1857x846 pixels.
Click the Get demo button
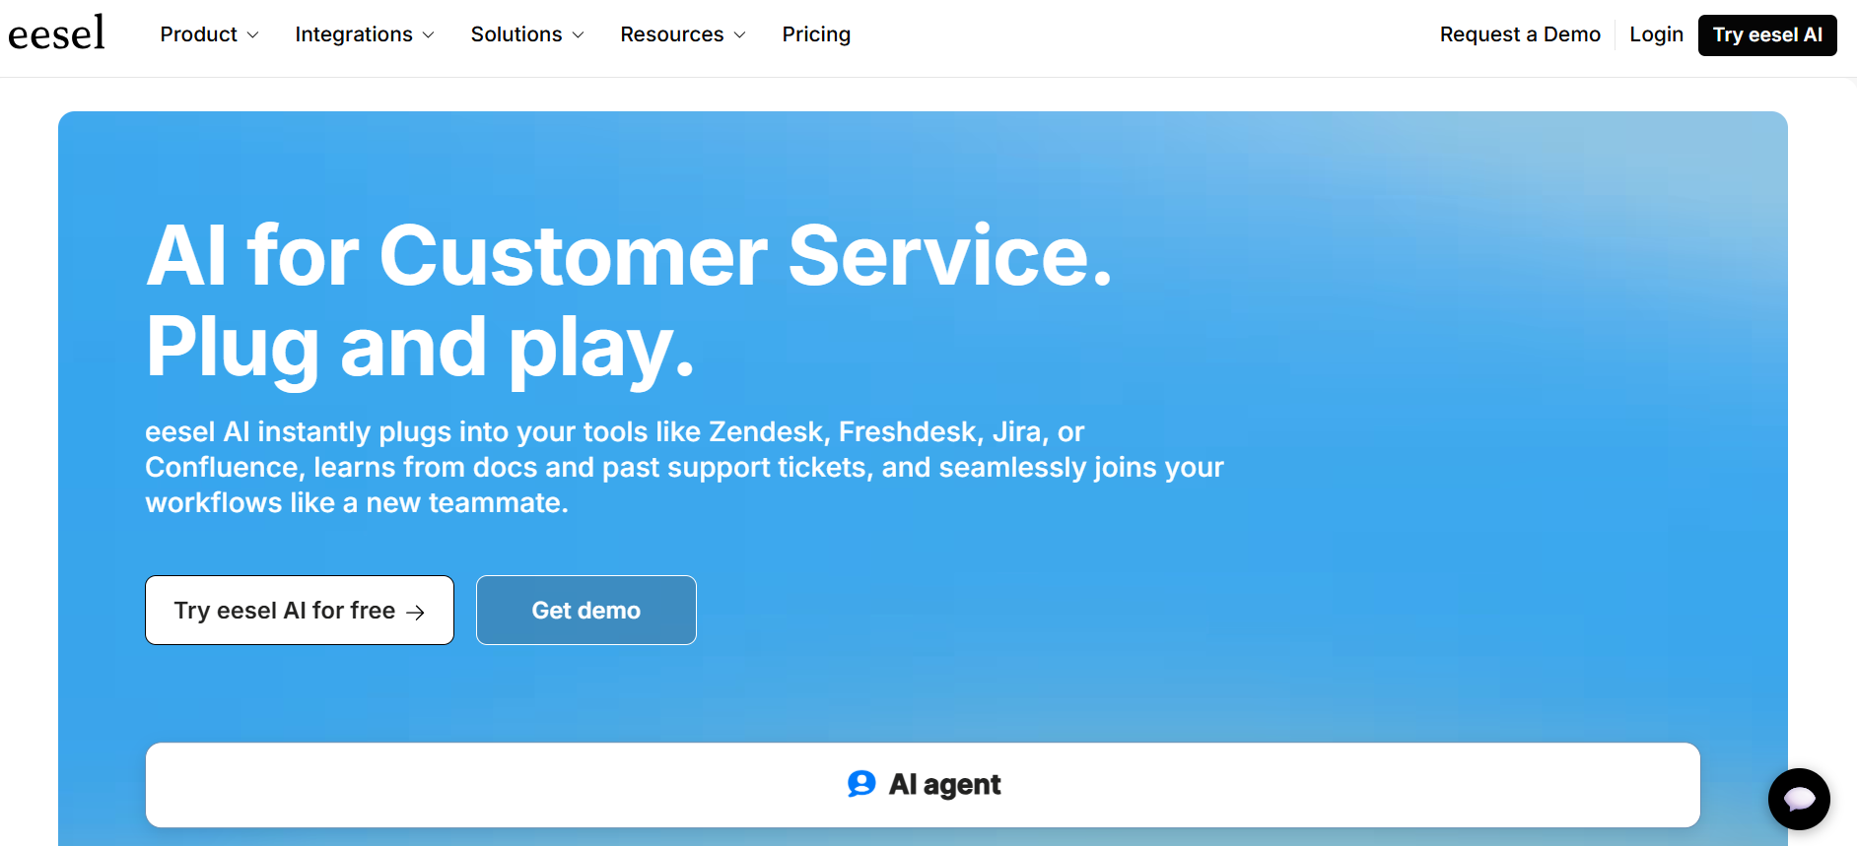(586, 611)
